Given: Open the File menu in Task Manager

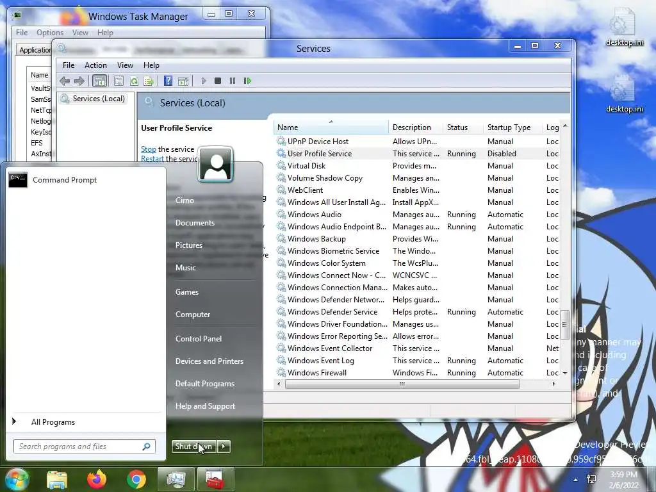Looking at the screenshot, I should point(22,33).
